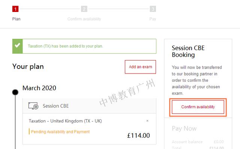240x149 pixels.
Task: Click the Confirm availability button
Action: 198,107
